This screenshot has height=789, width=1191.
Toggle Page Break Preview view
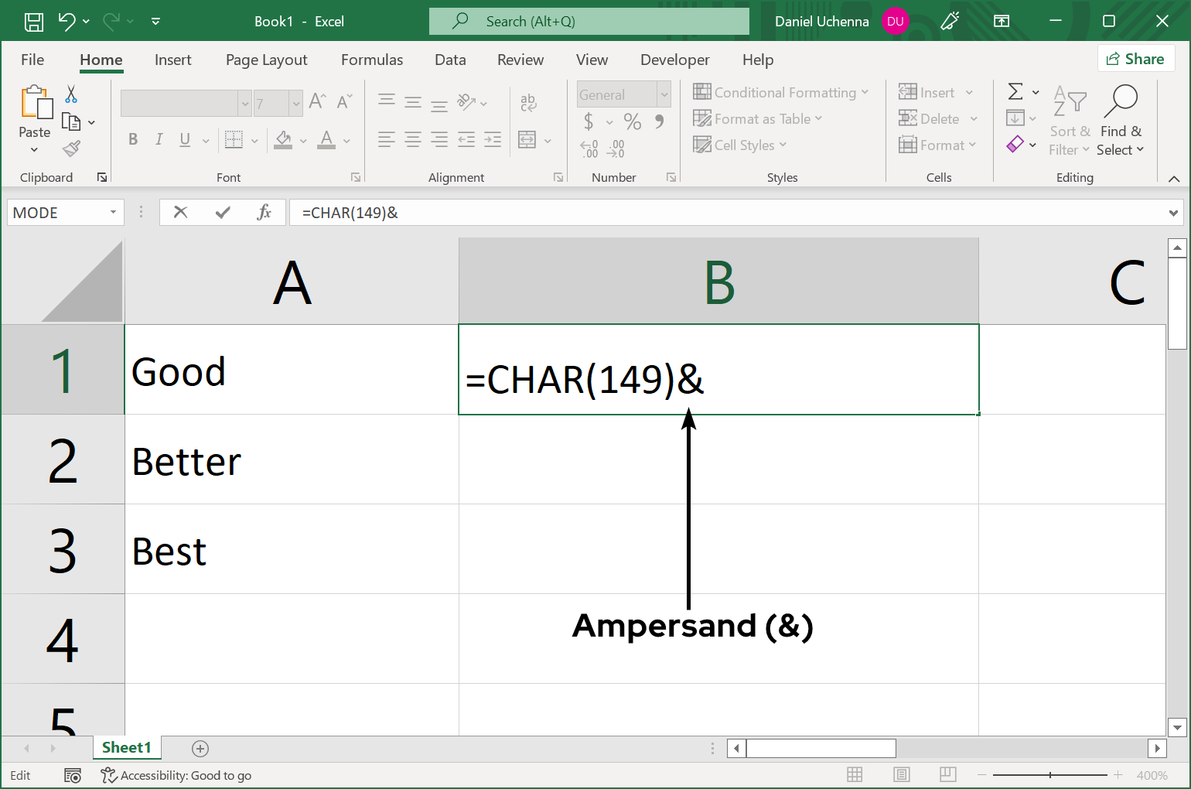pyautogui.click(x=947, y=775)
